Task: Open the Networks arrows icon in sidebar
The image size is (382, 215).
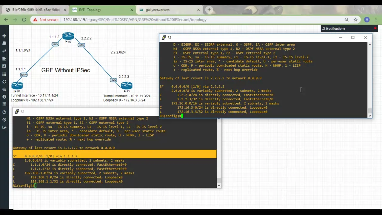Action: point(4,51)
